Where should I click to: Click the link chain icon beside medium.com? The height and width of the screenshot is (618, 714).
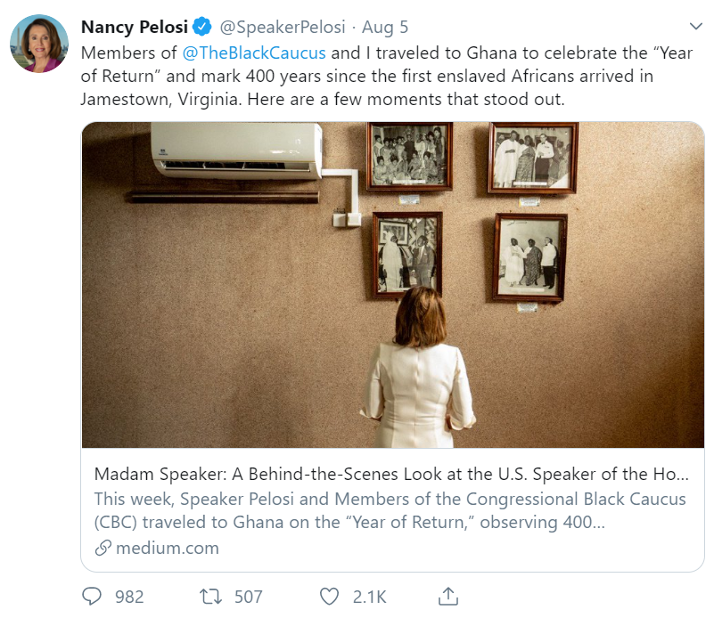point(103,548)
